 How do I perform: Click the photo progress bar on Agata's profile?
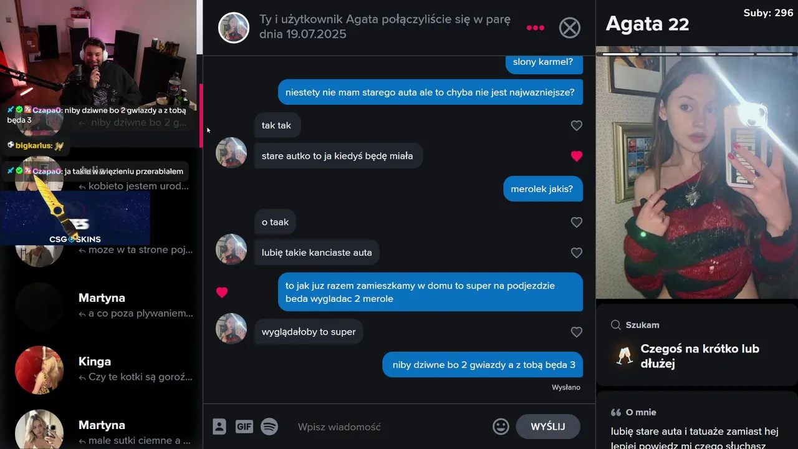click(697, 54)
